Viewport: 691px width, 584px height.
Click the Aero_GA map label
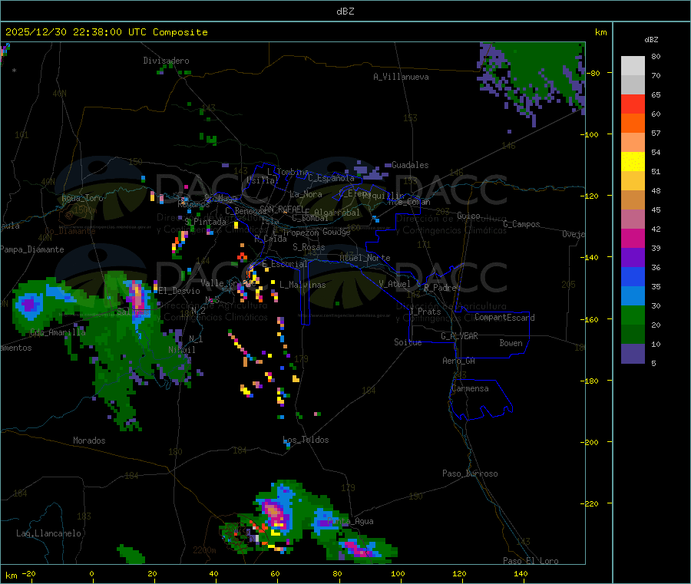(x=459, y=361)
